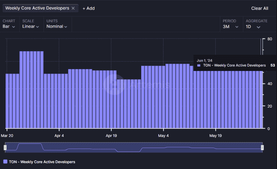Click the tooltip color marker for TON
277x169 pixels.
click(x=199, y=65)
